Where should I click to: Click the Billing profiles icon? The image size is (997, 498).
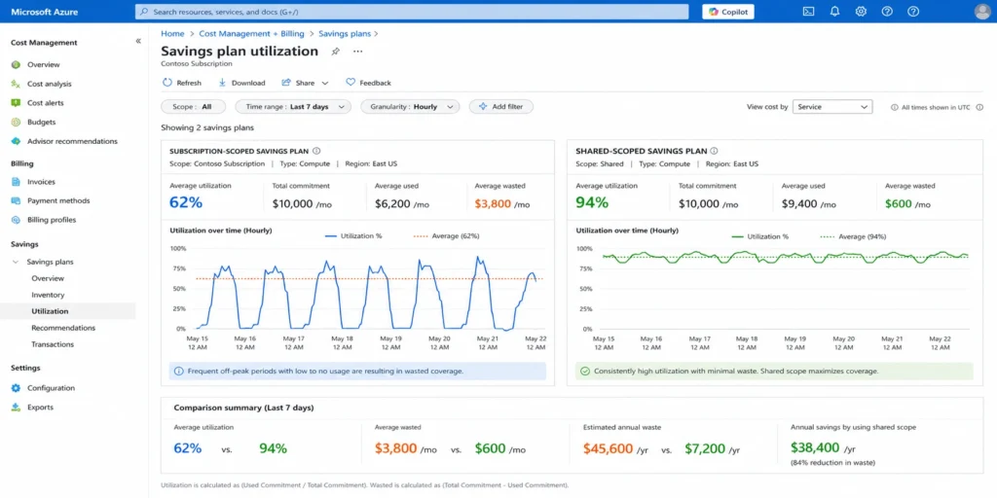[16, 220]
